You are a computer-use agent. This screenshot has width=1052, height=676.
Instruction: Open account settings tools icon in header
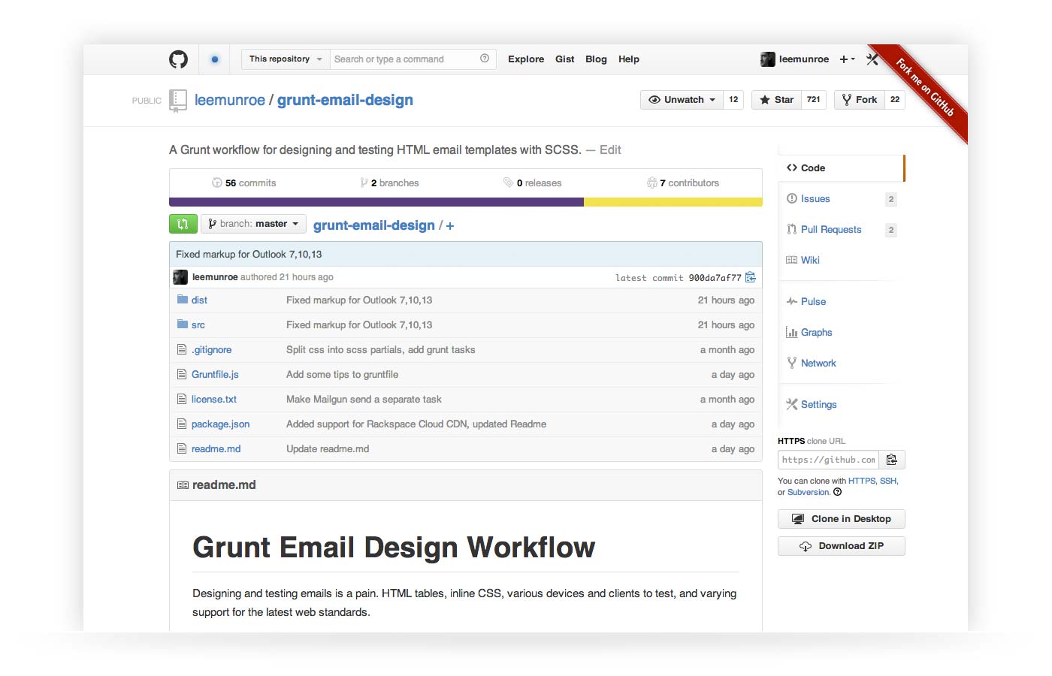coord(872,59)
